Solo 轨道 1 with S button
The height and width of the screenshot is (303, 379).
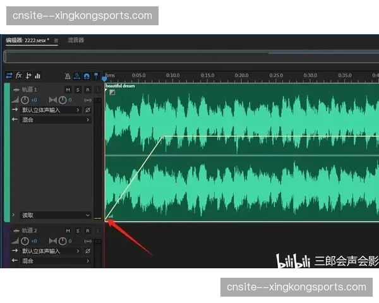pyautogui.click(x=78, y=90)
